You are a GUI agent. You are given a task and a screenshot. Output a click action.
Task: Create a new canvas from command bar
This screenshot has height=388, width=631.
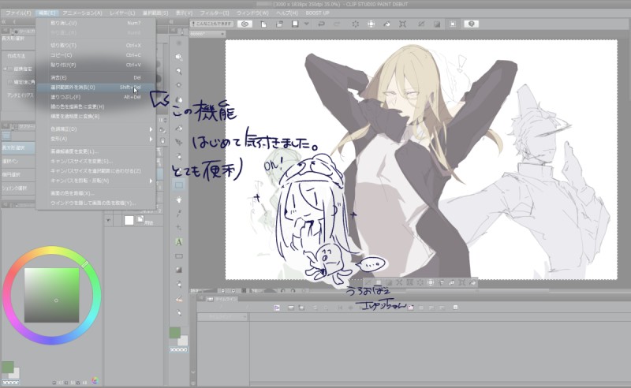[x=263, y=24]
